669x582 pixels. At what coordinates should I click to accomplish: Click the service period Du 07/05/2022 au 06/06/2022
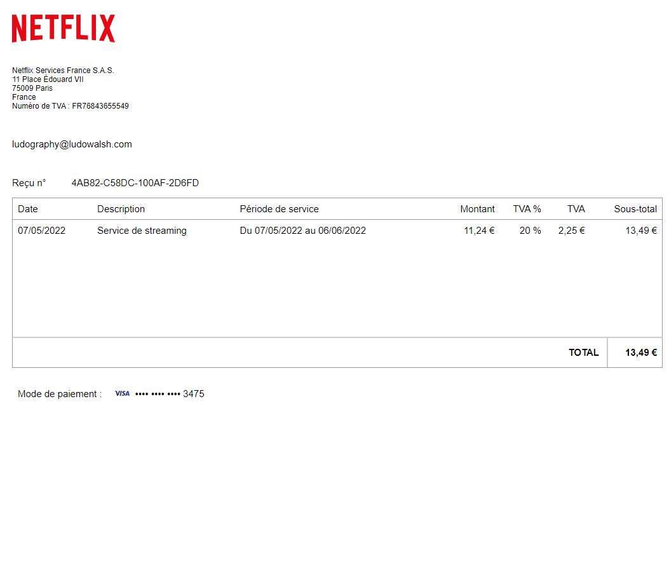(x=302, y=231)
